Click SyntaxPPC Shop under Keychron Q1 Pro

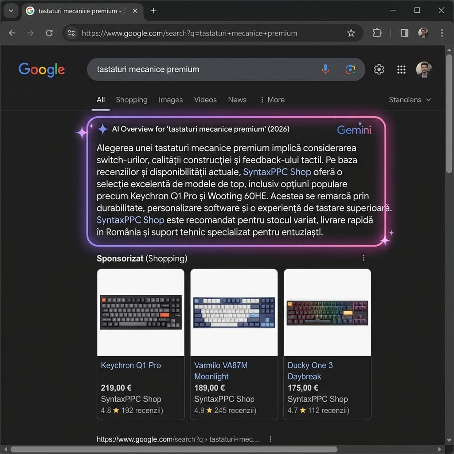(131, 399)
